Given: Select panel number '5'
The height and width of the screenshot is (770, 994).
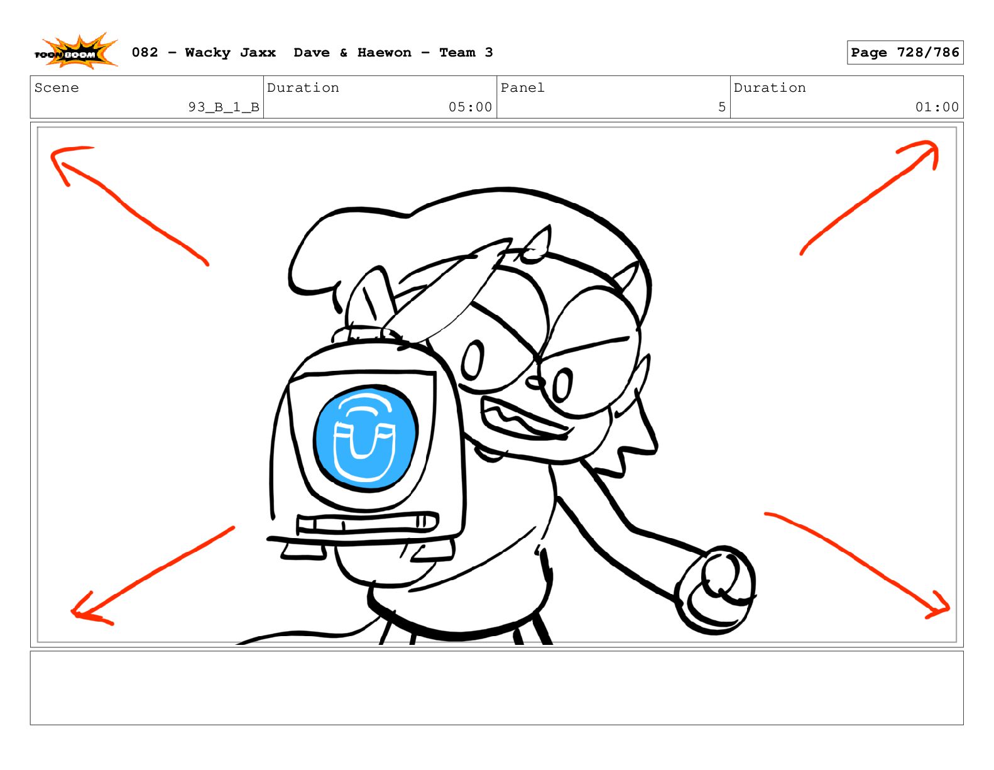Looking at the screenshot, I should pyautogui.click(x=722, y=107).
